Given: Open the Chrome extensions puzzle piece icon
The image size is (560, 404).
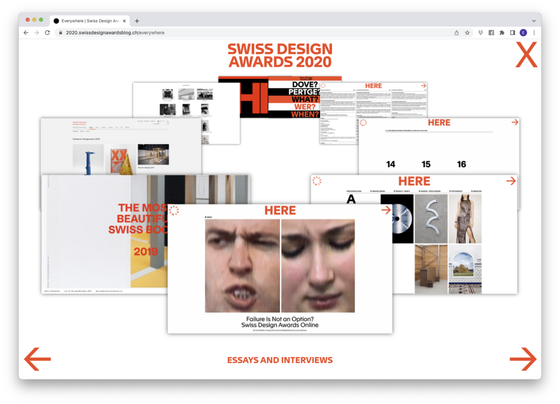Looking at the screenshot, I should (x=503, y=32).
